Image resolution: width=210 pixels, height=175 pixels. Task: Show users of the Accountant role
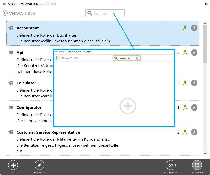point(185,28)
